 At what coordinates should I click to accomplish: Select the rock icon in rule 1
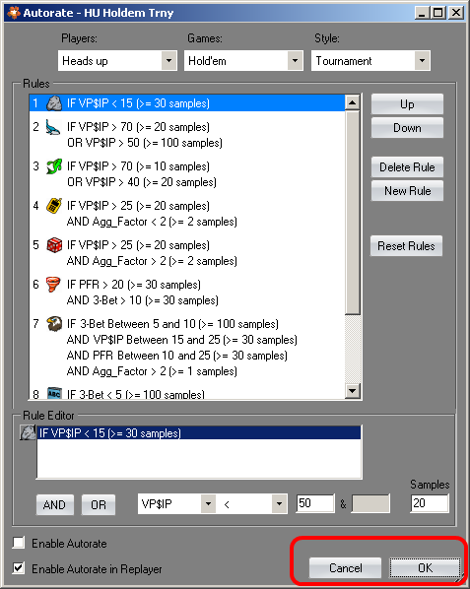[54, 102]
